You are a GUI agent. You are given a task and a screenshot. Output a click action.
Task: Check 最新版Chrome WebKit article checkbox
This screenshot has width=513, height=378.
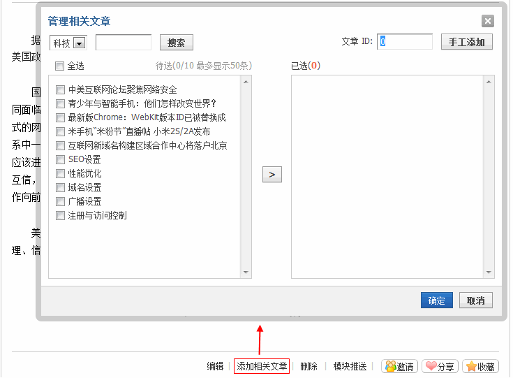(x=60, y=117)
